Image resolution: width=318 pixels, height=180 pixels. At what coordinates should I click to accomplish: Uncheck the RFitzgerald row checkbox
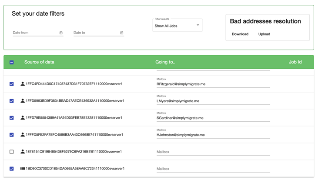click(x=12, y=84)
